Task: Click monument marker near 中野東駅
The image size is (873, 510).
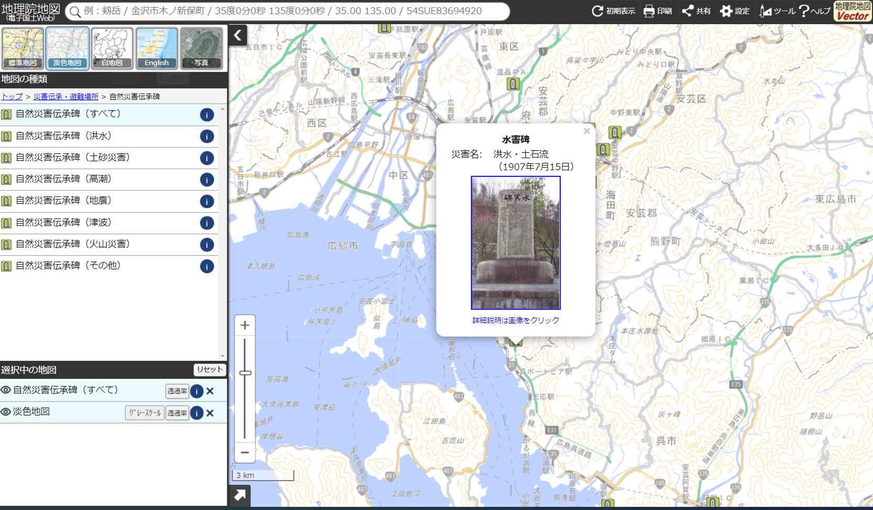Action: [615, 132]
